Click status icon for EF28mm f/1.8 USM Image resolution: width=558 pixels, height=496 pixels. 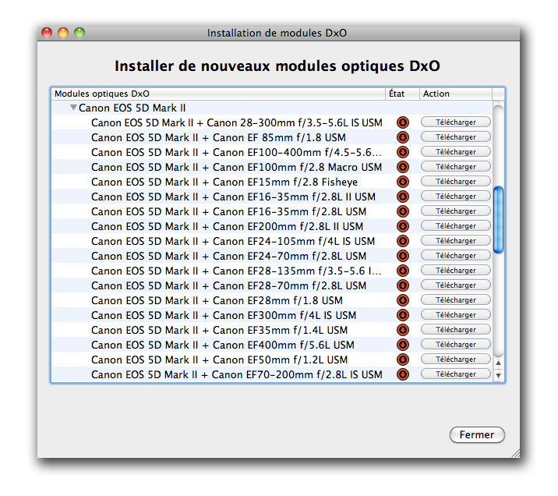(402, 300)
